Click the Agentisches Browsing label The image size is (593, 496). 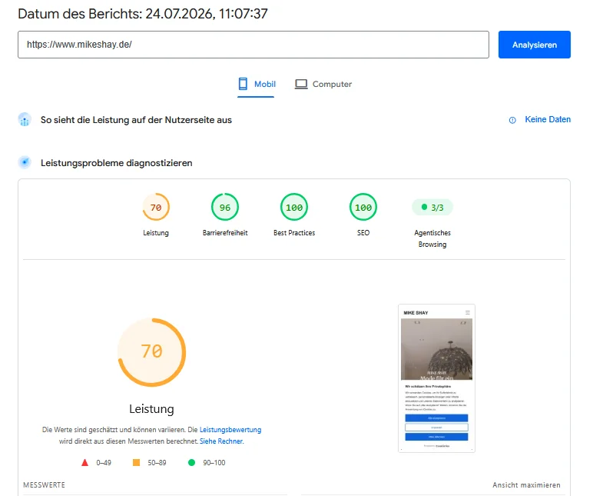(x=432, y=238)
